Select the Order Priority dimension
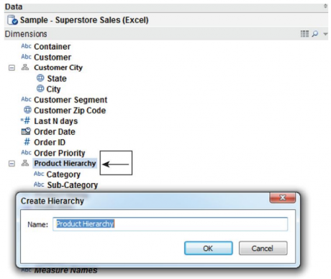The image size is (331, 279). coord(60,153)
